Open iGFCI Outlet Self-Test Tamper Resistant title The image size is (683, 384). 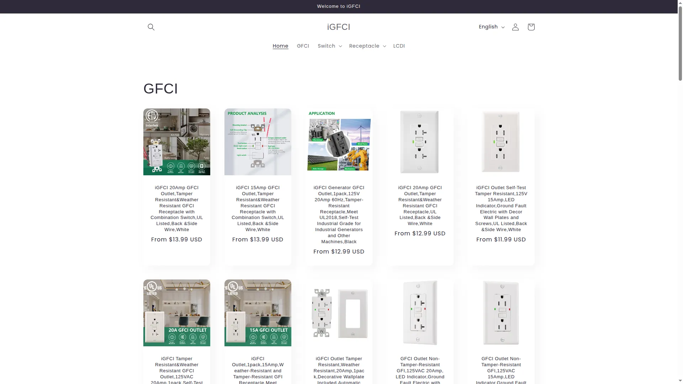point(501,209)
